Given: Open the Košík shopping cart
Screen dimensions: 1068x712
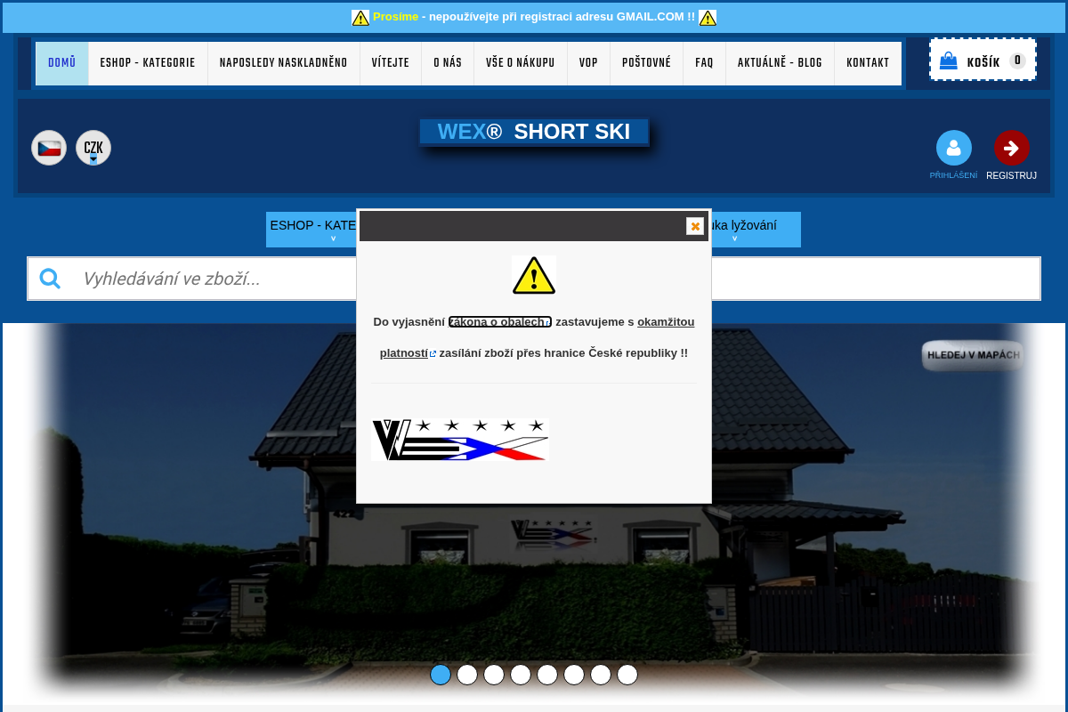Looking at the screenshot, I should coord(983,60).
